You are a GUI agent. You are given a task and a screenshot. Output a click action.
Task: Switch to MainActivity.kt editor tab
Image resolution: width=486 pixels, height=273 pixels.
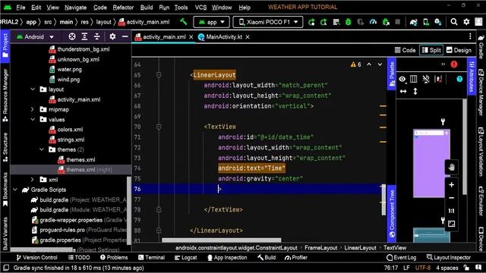(224, 37)
